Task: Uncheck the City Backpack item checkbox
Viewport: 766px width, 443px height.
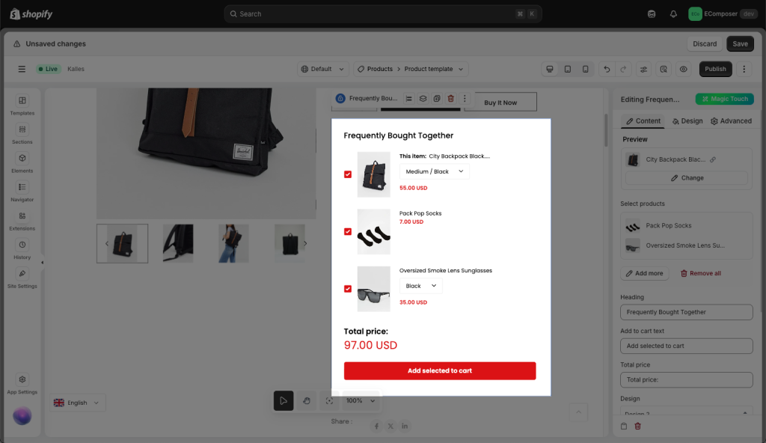Action: point(348,174)
